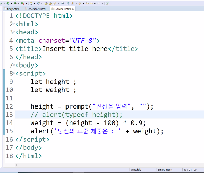The height and width of the screenshot is (173, 204).
Task: Collapse the script tag fold on line 8
Action: point(14,73)
